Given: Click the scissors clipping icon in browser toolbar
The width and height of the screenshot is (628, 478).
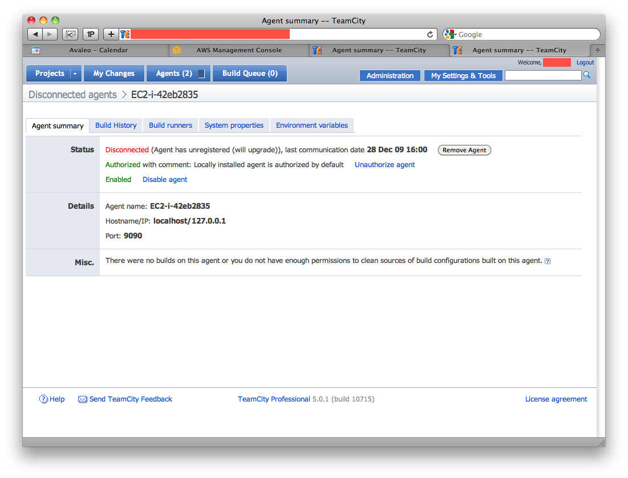Looking at the screenshot, I should click(70, 34).
